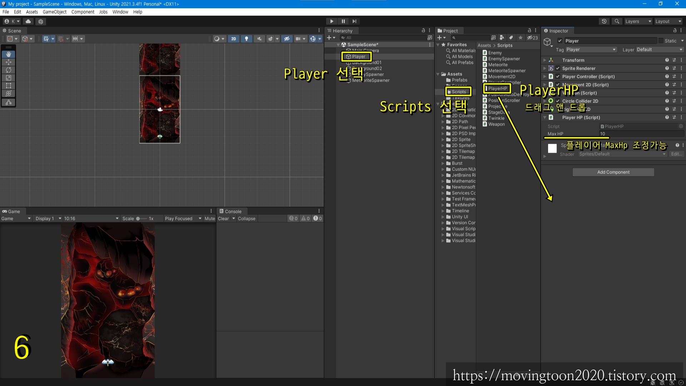
Task: Expand the Transform component
Action: point(545,60)
